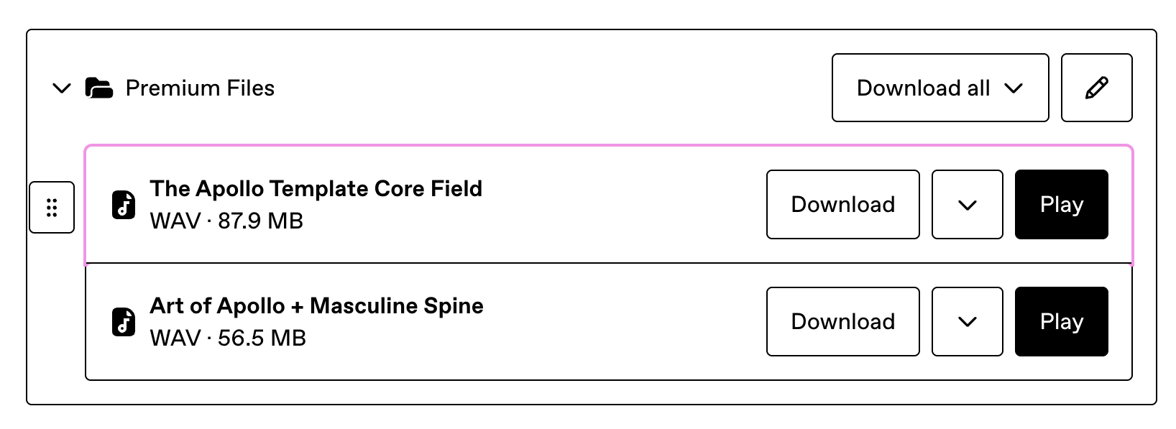Select The Apollo Template Core Field title

point(316,188)
